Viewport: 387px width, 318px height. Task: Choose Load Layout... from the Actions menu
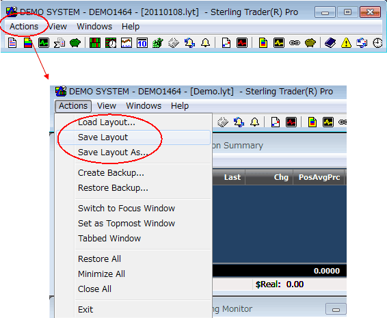pos(133,122)
